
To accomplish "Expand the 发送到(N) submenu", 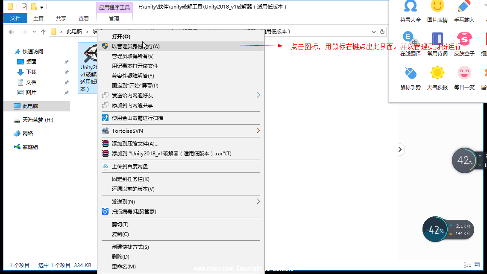I will coord(258,201).
